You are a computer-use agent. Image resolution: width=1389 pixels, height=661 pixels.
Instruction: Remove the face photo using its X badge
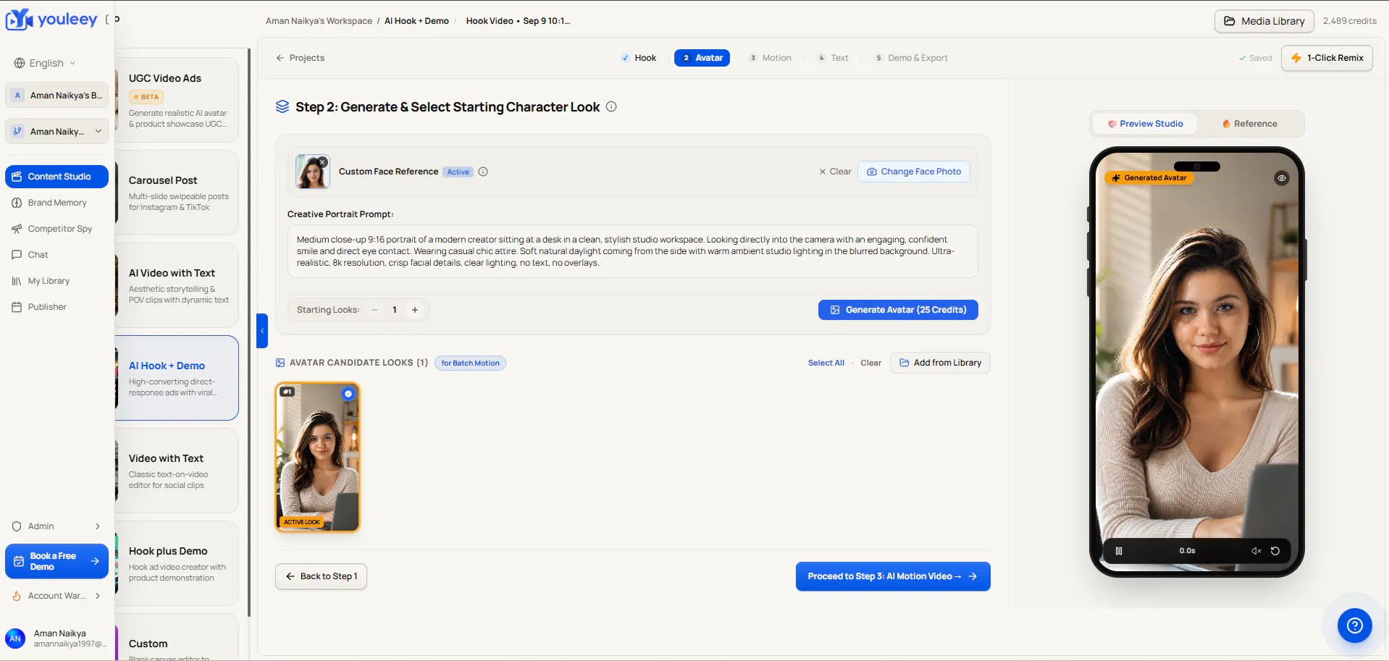[x=323, y=162]
